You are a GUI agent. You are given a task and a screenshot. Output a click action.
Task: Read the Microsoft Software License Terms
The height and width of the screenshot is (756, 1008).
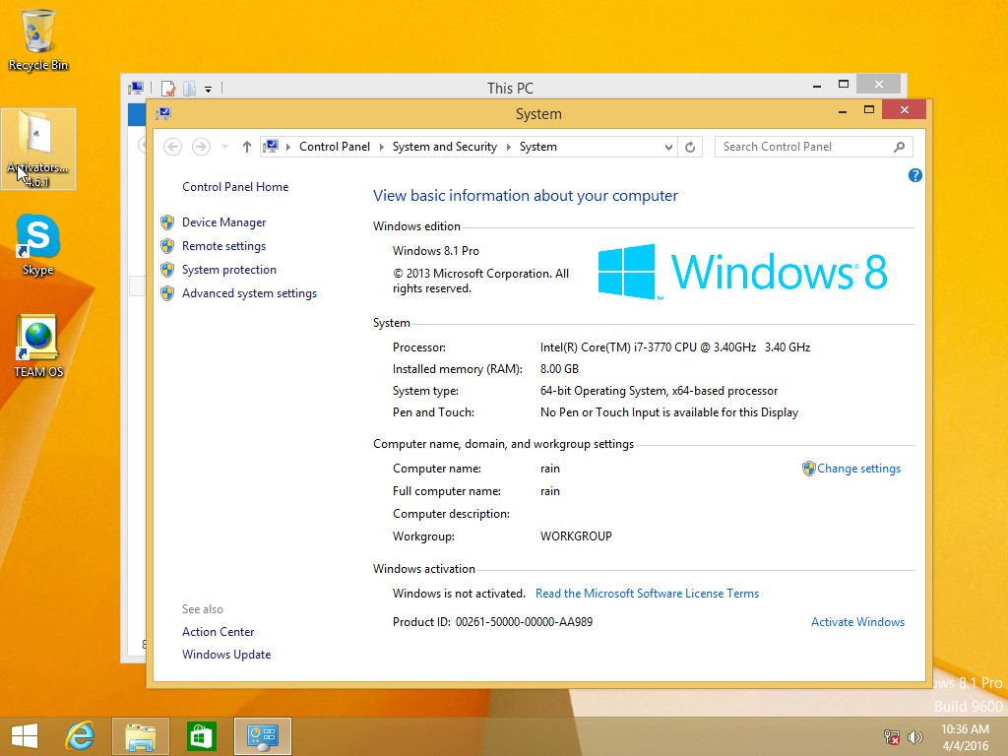point(647,594)
